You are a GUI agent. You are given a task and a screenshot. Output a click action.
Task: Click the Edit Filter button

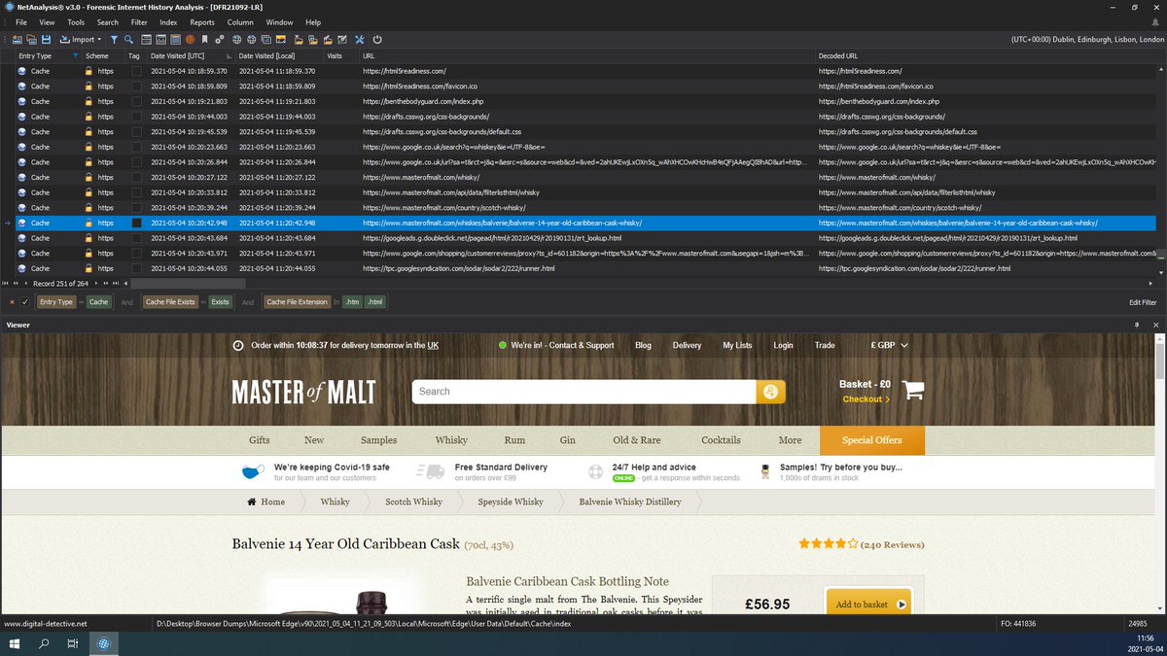1143,303
